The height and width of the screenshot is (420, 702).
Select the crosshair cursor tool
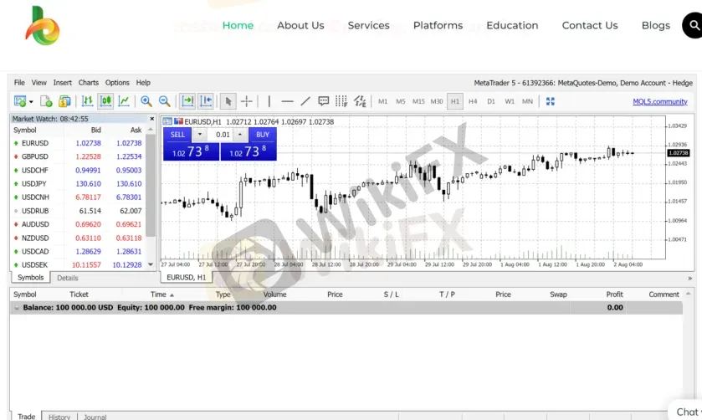click(x=247, y=101)
